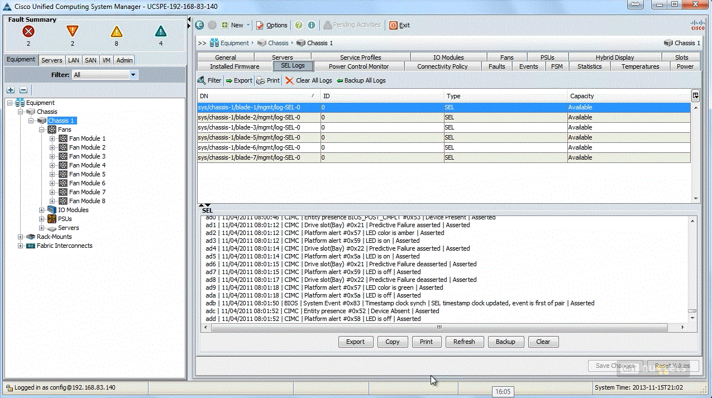Click the SEL log horizontal scrollbar

point(438,327)
